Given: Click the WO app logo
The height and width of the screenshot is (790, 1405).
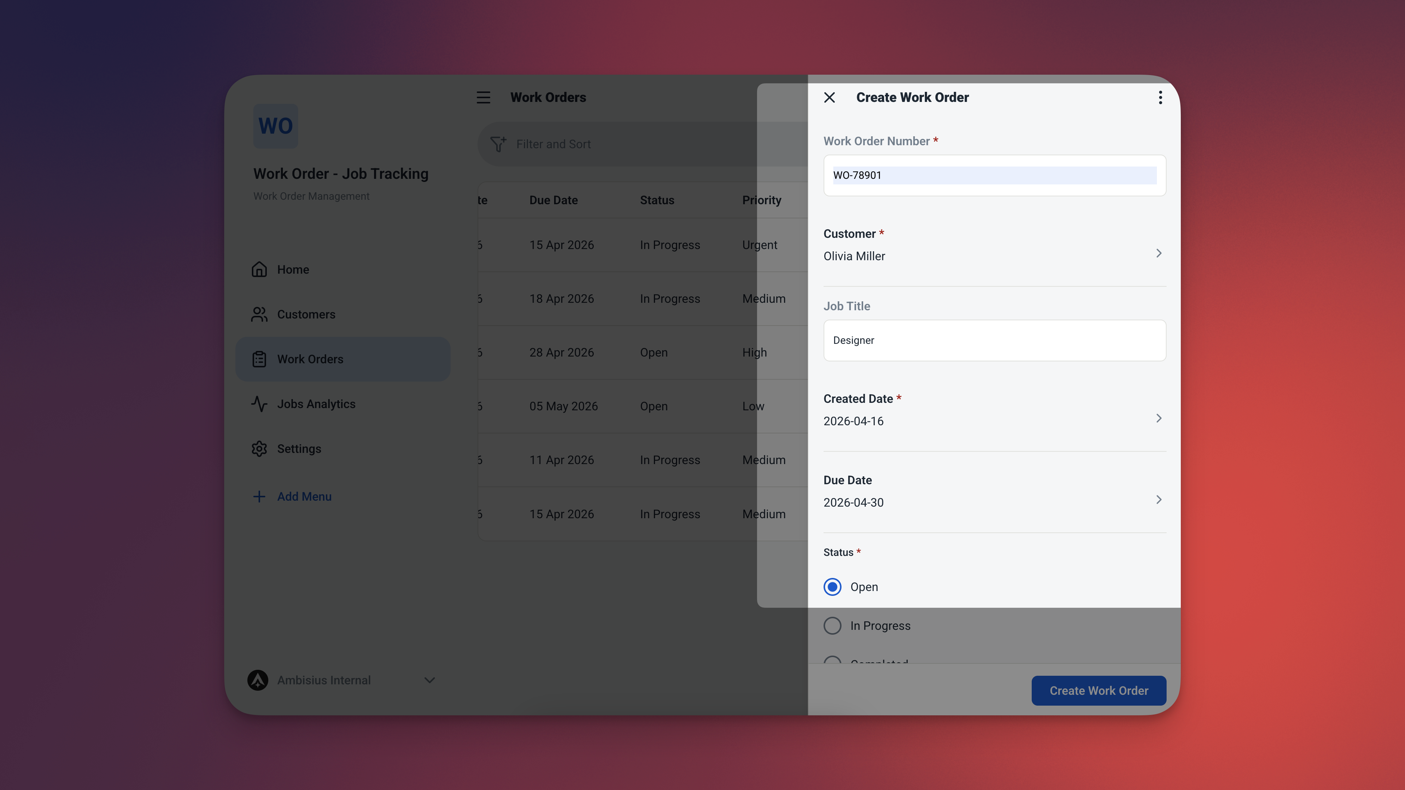Looking at the screenshot, I should (275, 126).
